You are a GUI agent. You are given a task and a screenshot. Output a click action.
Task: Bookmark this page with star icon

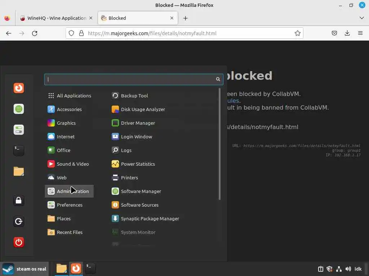(297, 33)
